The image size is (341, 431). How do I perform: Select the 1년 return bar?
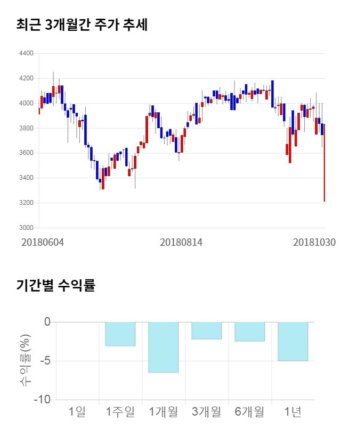(293, 341)
